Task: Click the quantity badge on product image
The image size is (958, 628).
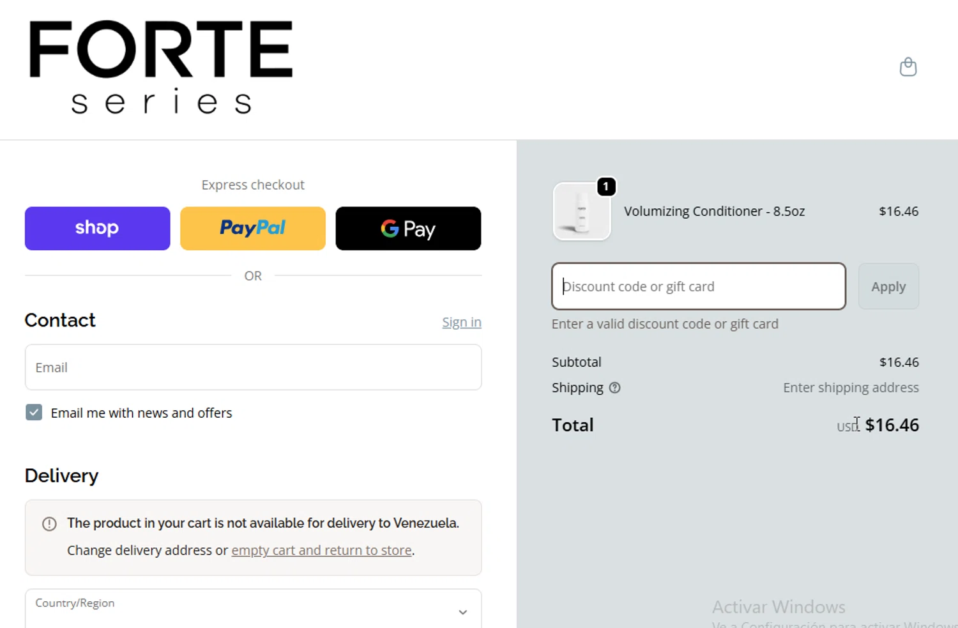Action: [606, 187]
